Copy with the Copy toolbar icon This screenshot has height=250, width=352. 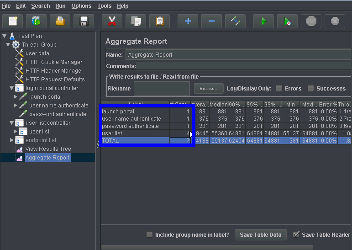click(x=136, y=21)
